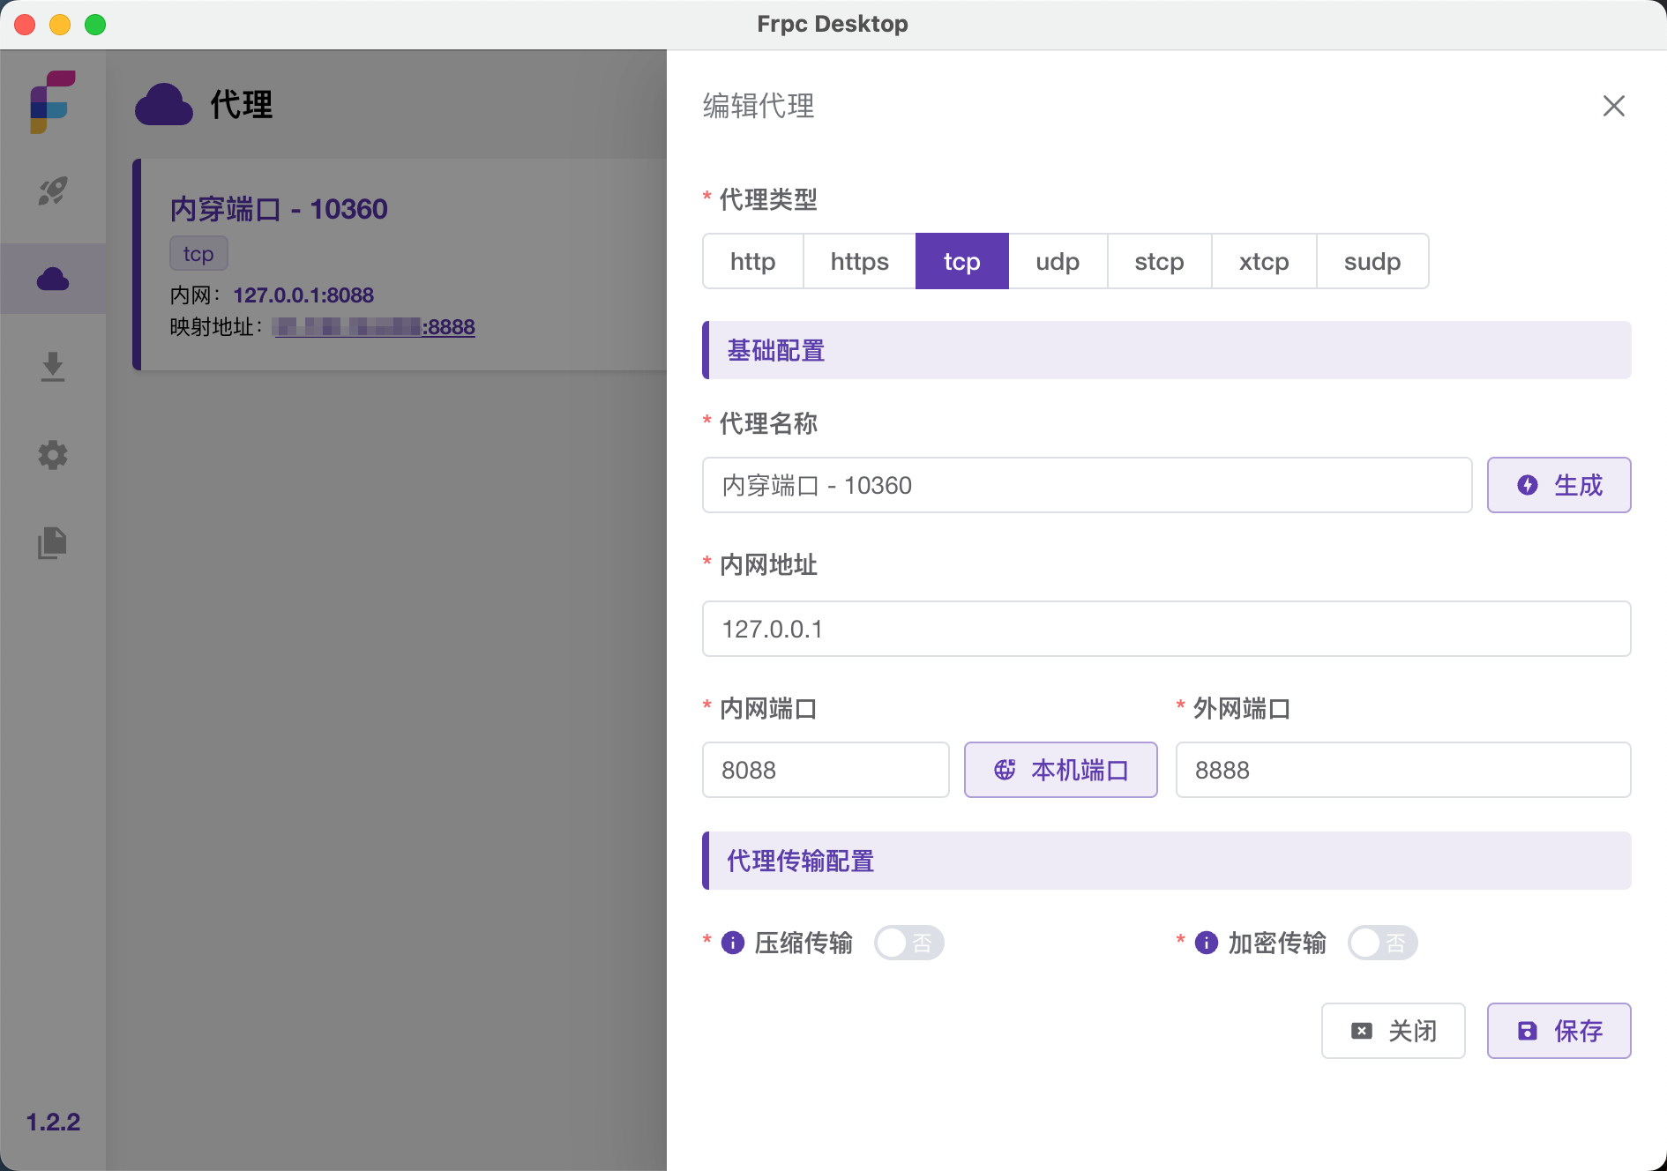The height and width of the screenshot is (1171, 1667).
Task: Click the 关闭 close button
Action: 1393,1031
